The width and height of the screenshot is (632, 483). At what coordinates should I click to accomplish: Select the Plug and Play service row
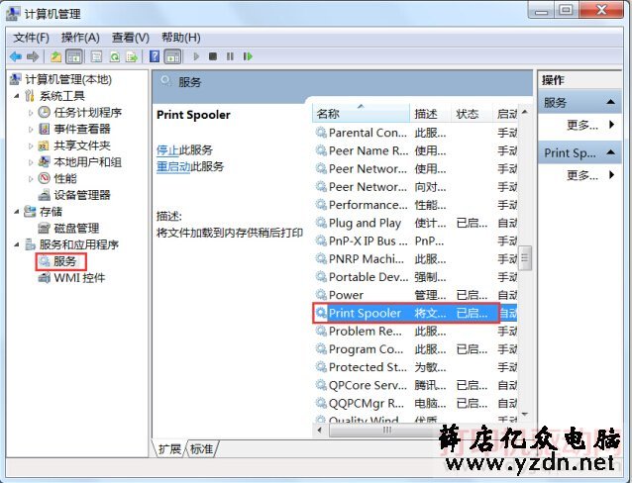(415, 223)
